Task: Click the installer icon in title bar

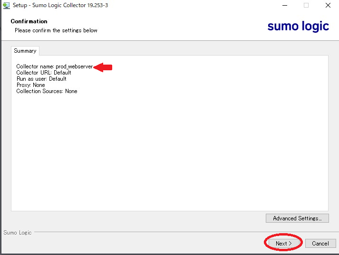Action: click(x=6, y=5)
